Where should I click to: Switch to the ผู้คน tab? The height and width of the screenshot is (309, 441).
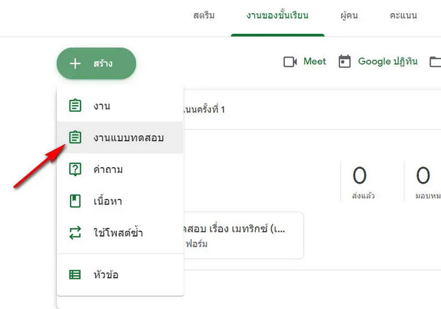pos(348,15)
